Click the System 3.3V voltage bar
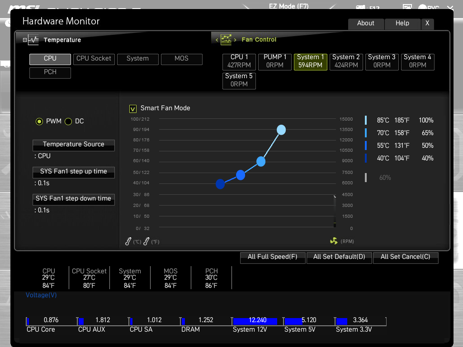 tap(342, 321)
